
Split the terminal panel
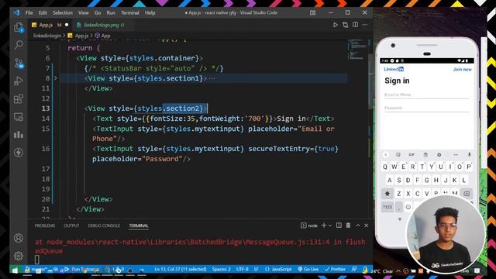[339, 226]
